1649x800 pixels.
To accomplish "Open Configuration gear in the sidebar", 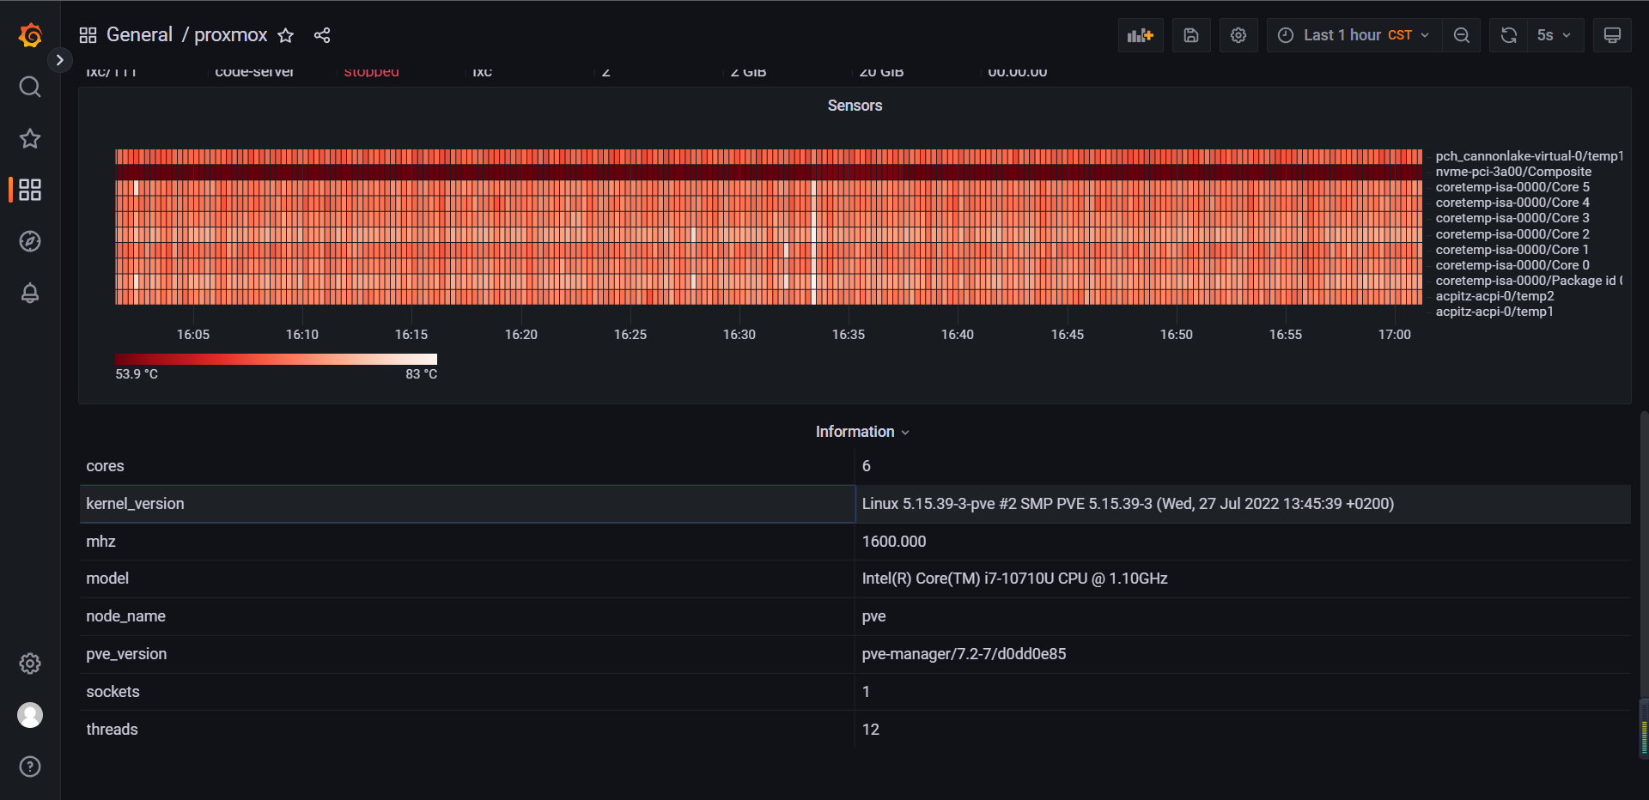I will point(30,664).
